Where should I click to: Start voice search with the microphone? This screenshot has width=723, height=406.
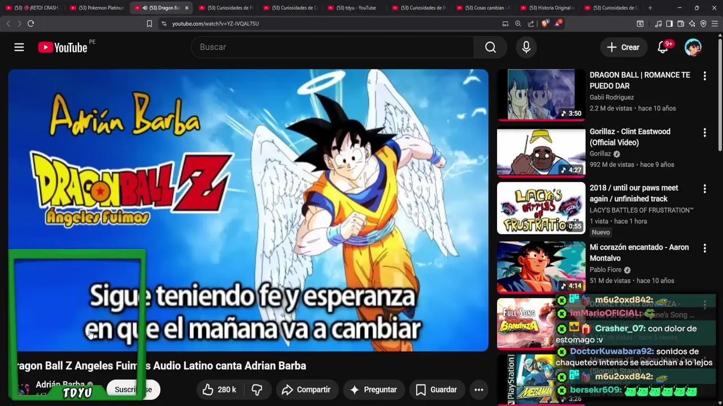tap(526, 47)
